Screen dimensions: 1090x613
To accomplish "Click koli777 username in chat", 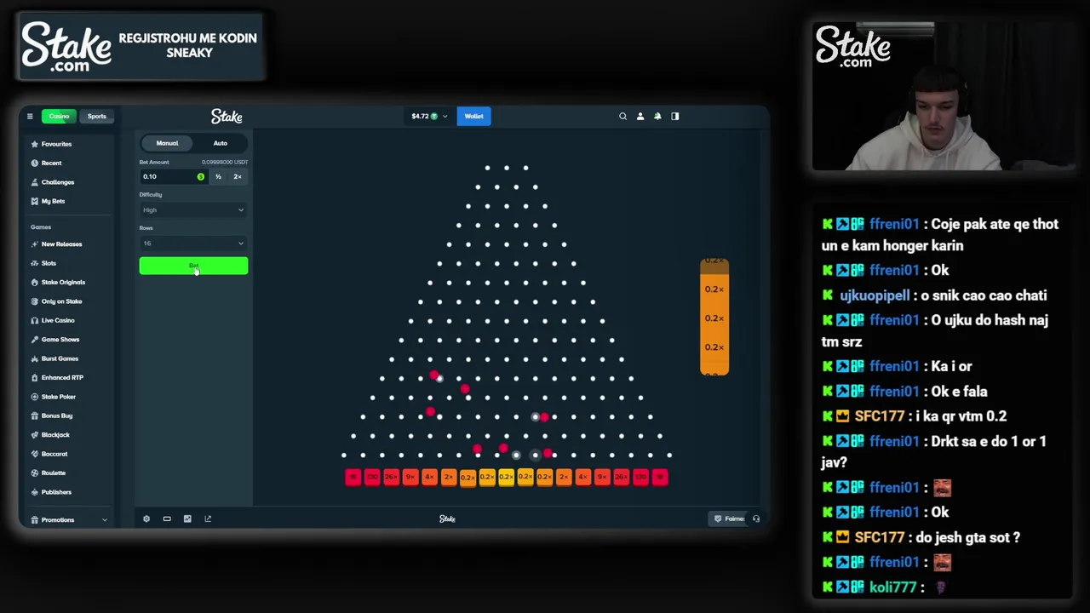I will point(893,587).
